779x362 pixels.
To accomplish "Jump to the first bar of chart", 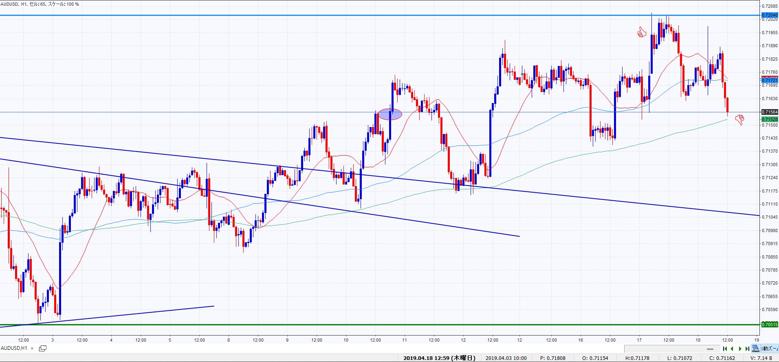I will pyautogui.click(x=725, y=349).
